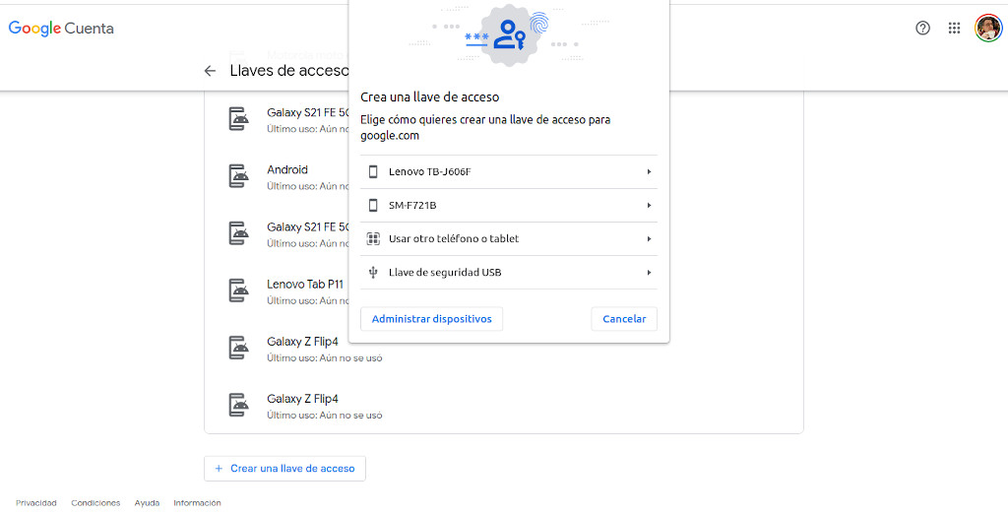The width and height of the screenshot is (1008, 515).
Task: Dismiss the dialog with Cancelar
Action: (x=624, y=319)
